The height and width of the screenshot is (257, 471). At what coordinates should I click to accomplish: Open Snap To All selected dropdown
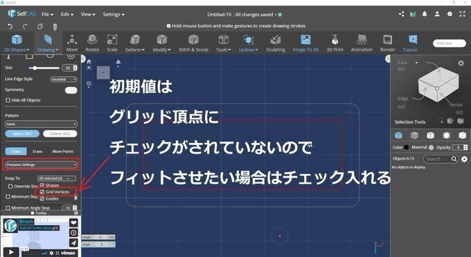tap(57, 178)
